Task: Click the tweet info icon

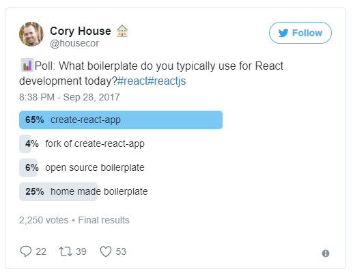Action: (326, 253)
